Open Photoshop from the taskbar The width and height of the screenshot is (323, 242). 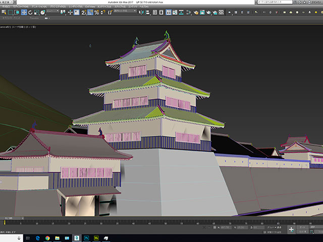[x=87, y=237]
